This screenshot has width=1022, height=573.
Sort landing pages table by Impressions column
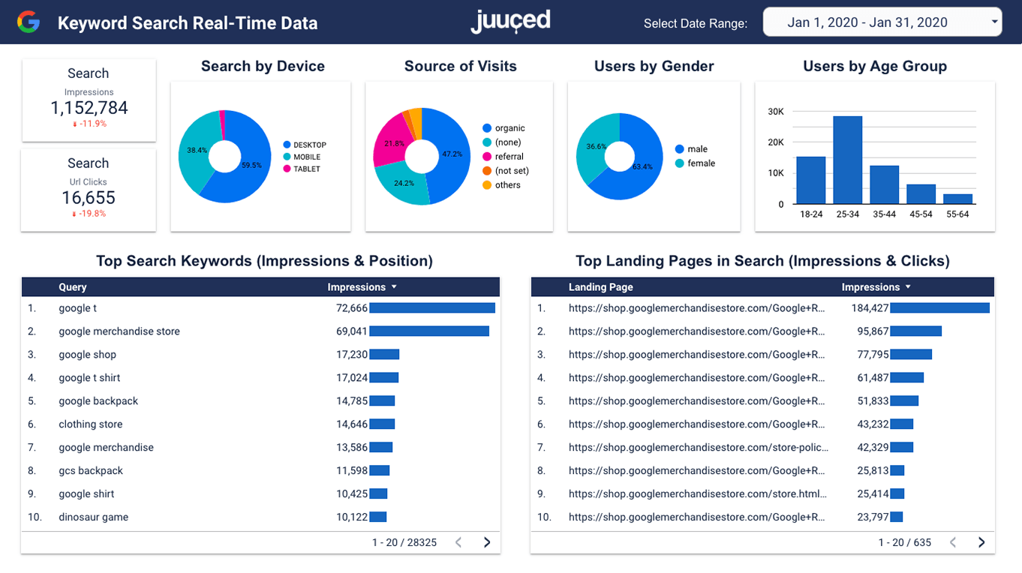click(x=876, y=287)
